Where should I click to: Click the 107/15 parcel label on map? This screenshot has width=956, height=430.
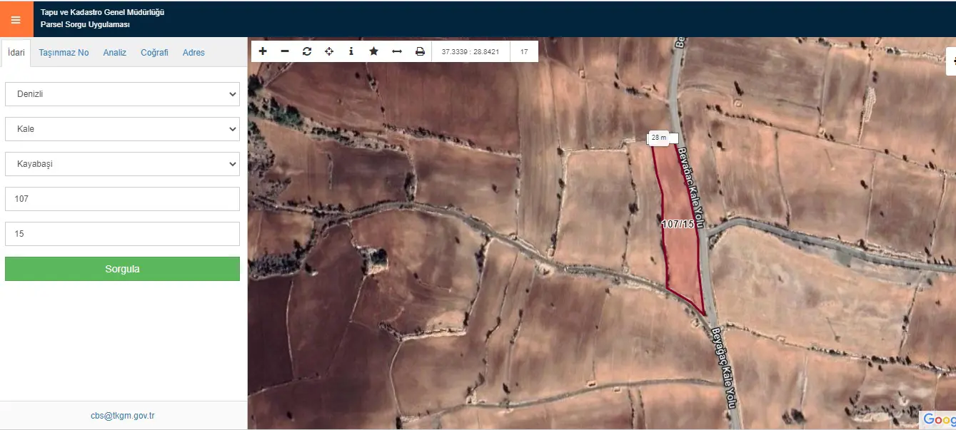[678, 224]
